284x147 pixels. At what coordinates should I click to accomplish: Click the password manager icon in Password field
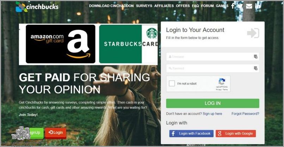tap(255, 68)
